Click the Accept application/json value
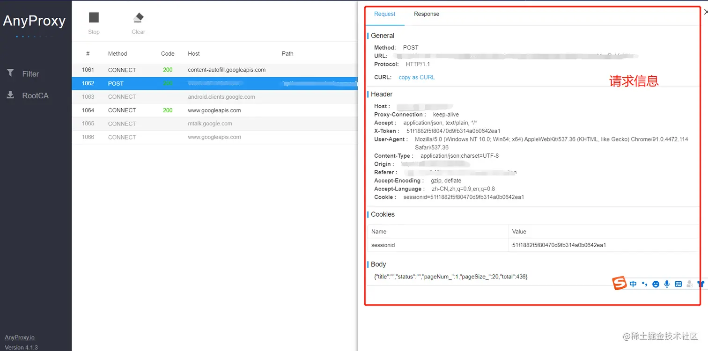The height and width of the screenshot is (351, 708). (x=440, y=123)
